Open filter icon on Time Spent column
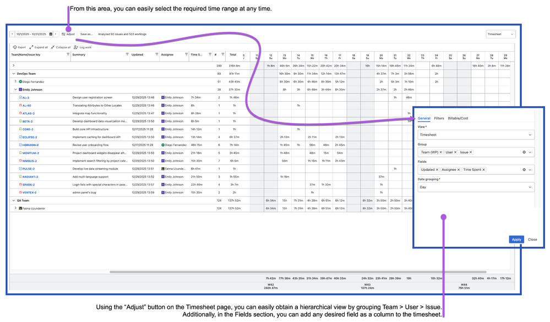This screenshot has width=550, height=322. (210, 54)
